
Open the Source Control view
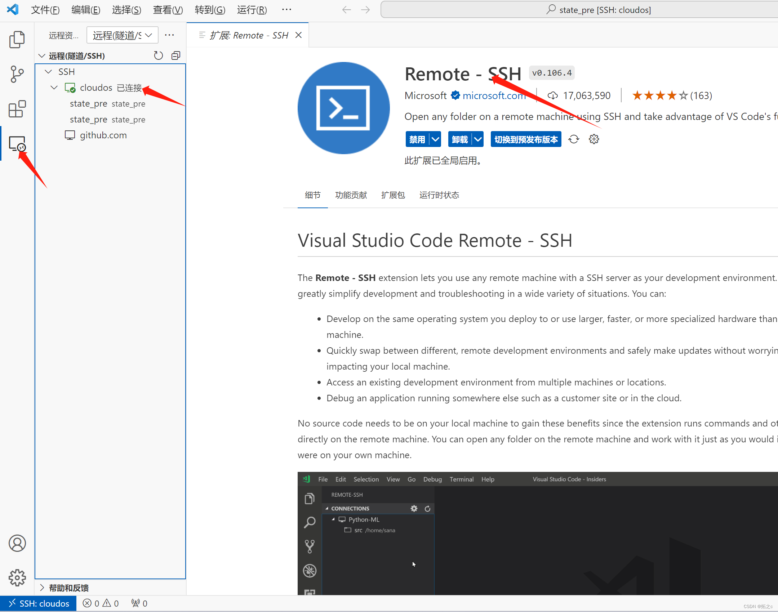pos(17,74)
